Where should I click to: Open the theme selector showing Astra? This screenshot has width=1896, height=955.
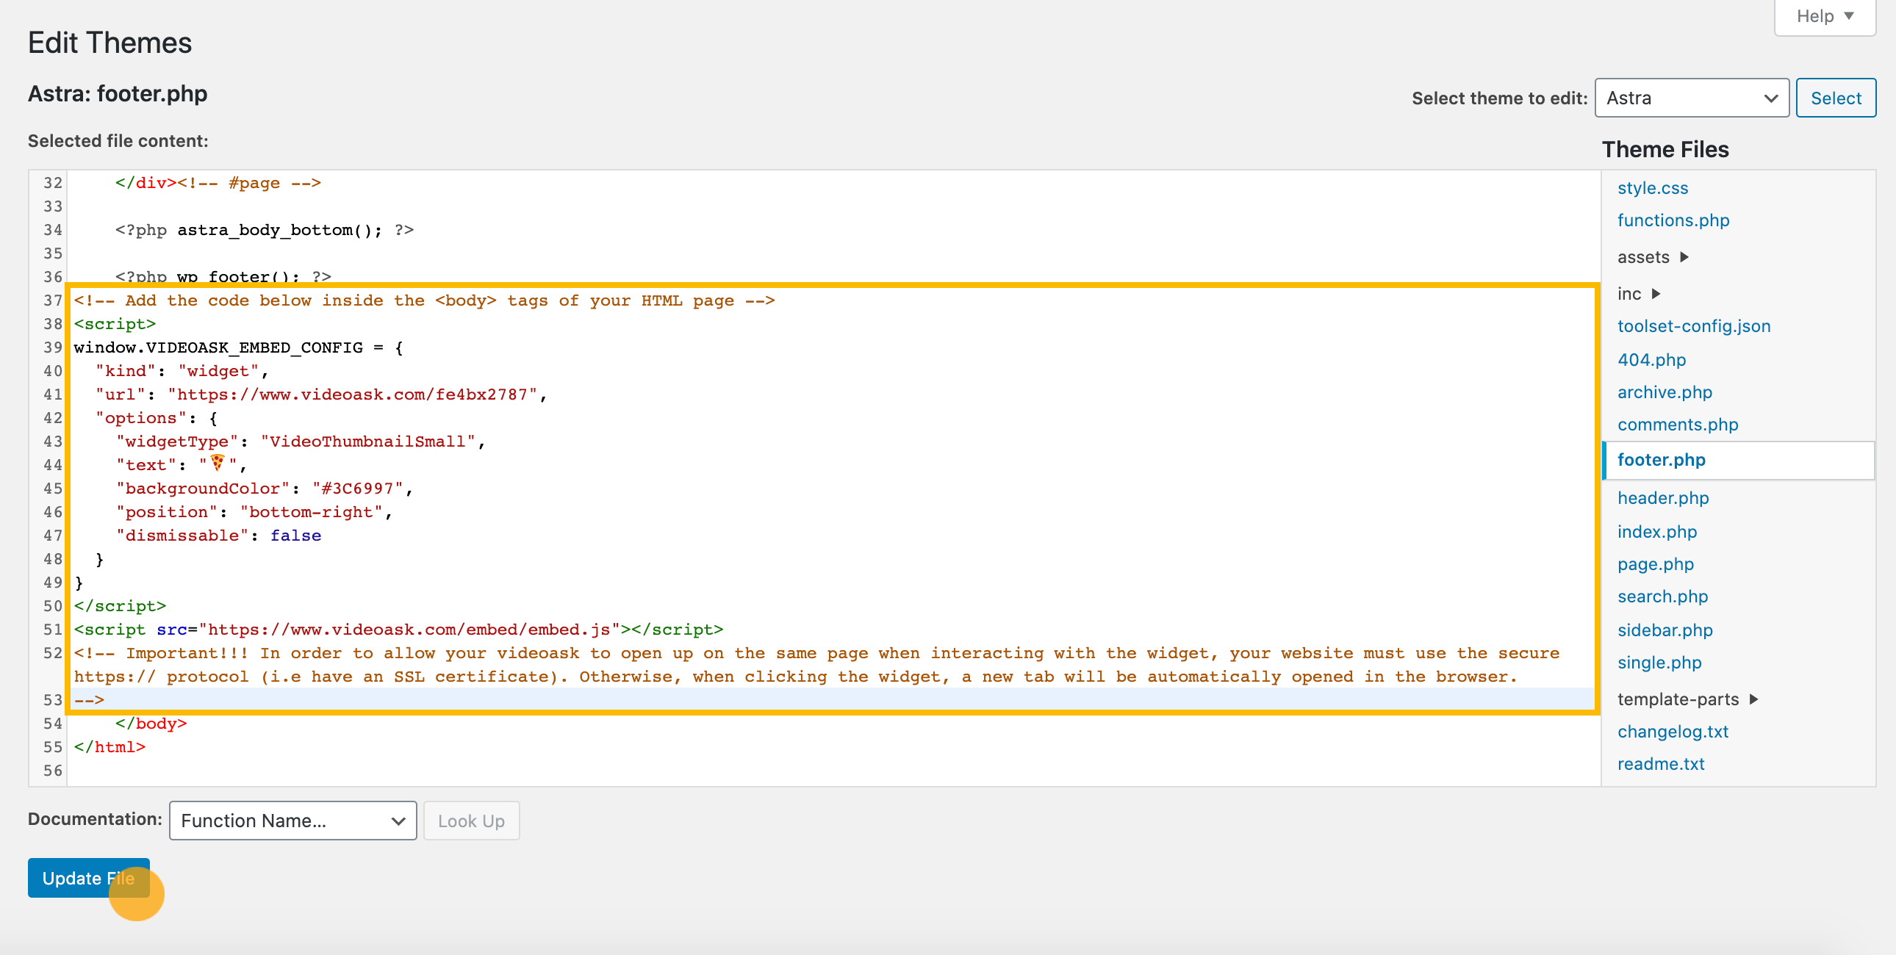[1691, 98]
